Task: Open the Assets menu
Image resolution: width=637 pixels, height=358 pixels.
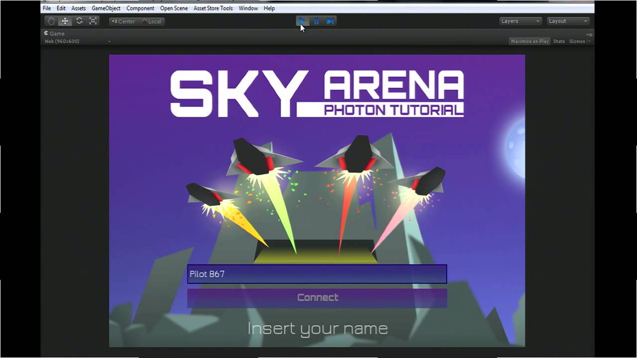Action: (x=79, y=8)
